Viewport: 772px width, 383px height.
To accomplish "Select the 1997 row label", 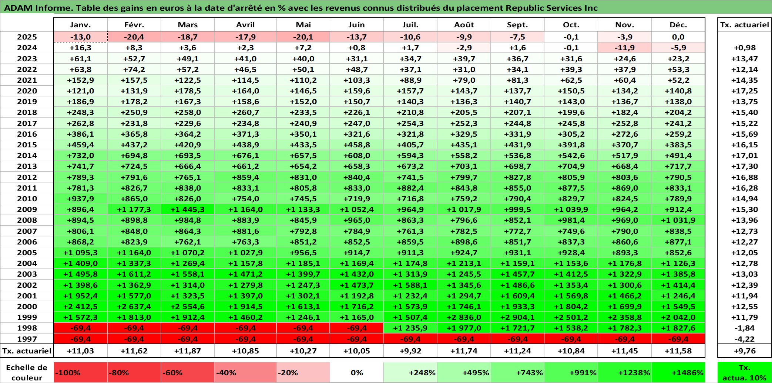I will coord(27,339).
